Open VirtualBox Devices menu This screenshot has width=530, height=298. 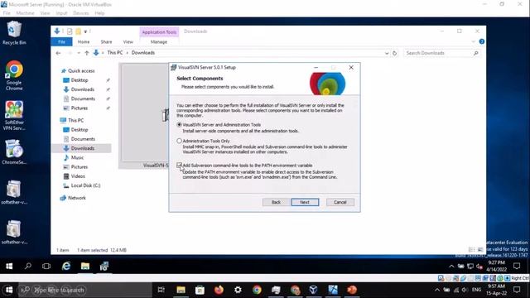[x=81, y=13]
